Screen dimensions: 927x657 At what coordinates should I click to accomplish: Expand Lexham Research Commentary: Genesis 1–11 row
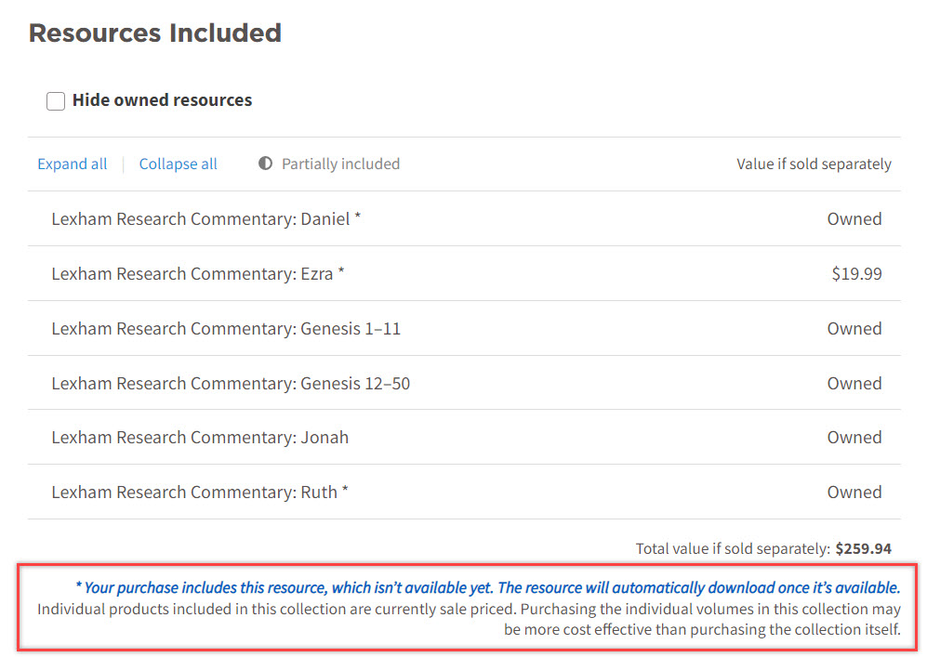(x=226, y=329)
